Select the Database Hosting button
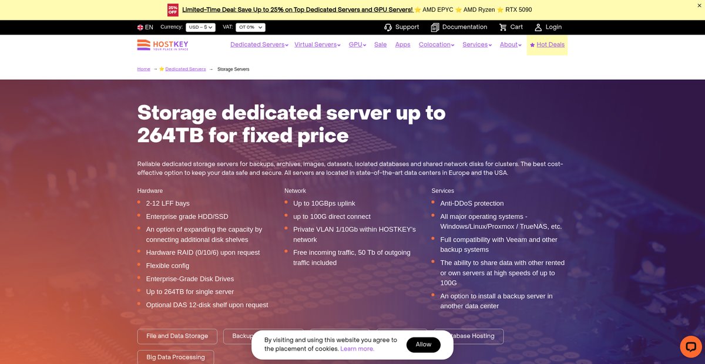 click(469, 336)
